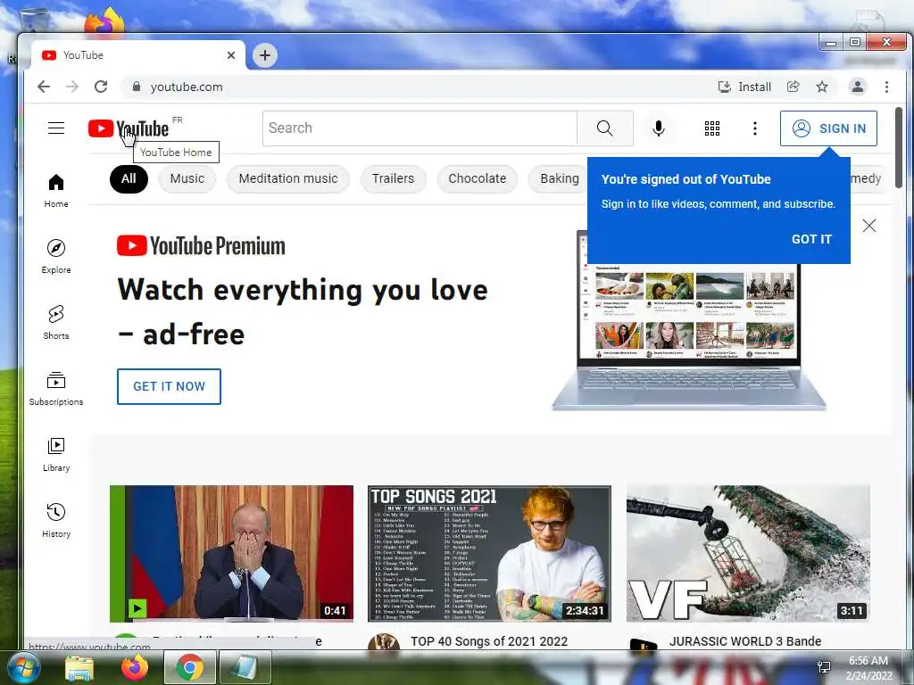Select the Chocolate filter chip
914x685 pixels.
tap(477, 178)
